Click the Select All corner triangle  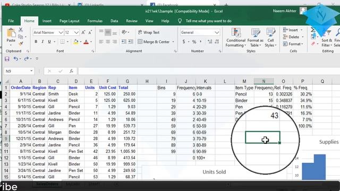tap(6, 81)
